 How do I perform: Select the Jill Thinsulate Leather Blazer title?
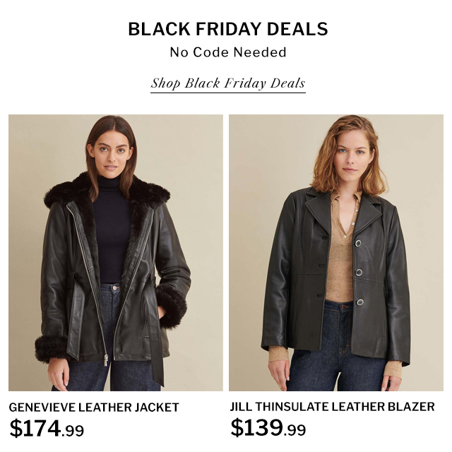coord(332,407)
